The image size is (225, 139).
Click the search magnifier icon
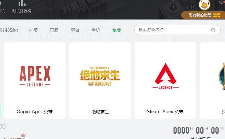[x=213, y=30]
